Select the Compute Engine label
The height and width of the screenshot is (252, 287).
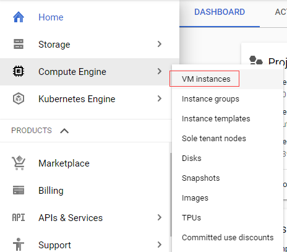coord(72,72)
